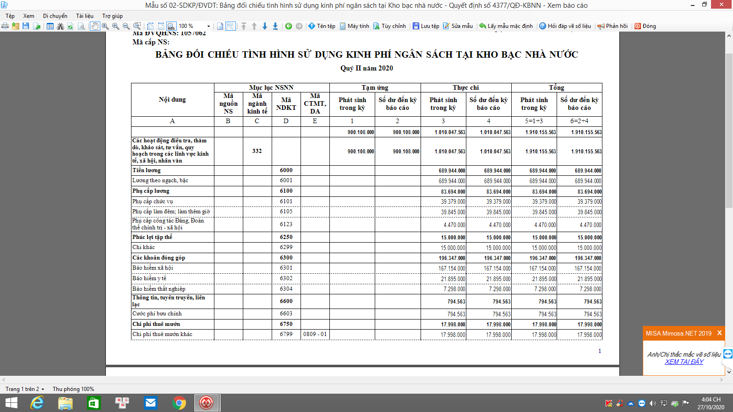This screenshot has height=412, width=733.
Task: Open the Tài liệu menu
Action: tap(85, 16)
